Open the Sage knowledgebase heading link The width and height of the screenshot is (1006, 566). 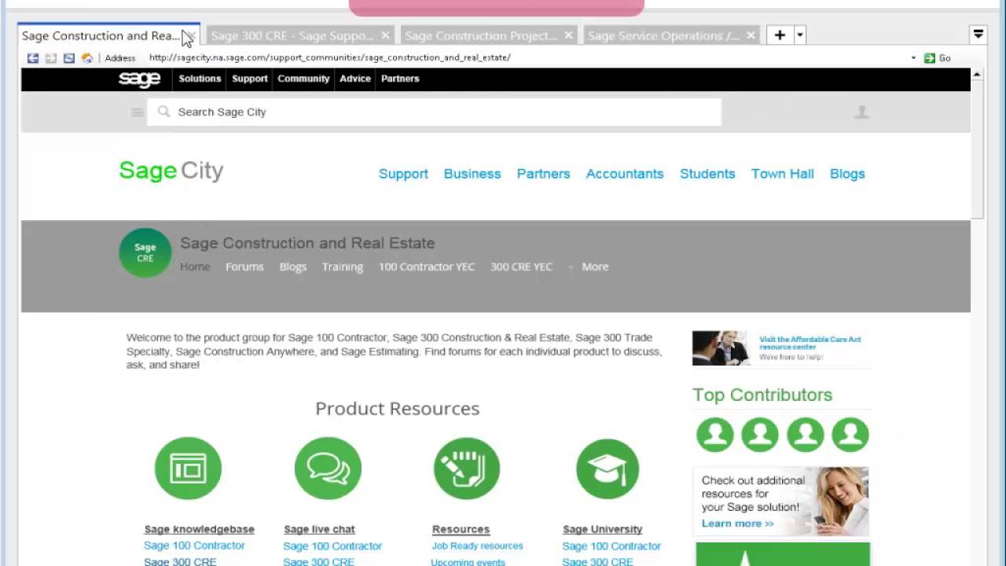pos(200,529)
